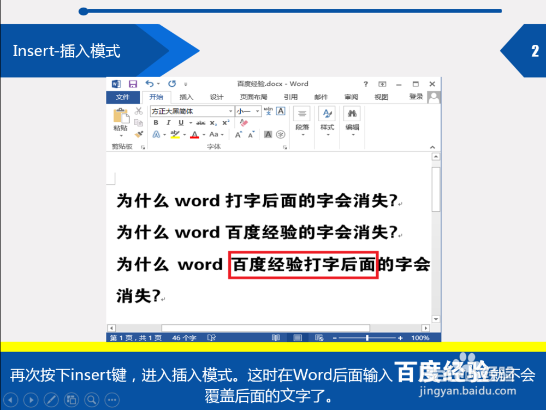
Task: Click the vertical scrollbar thumb
Action: point(436,189)
